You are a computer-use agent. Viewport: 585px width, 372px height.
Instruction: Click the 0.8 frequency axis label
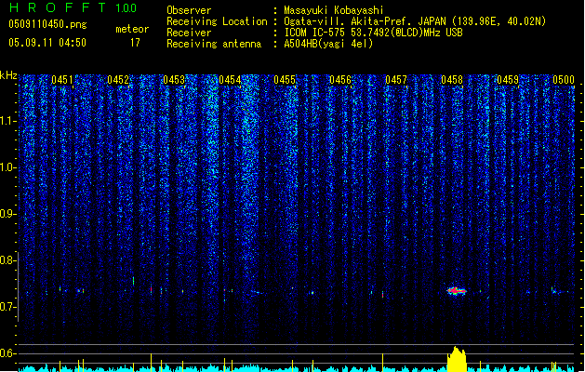click(x=8, y=260)
